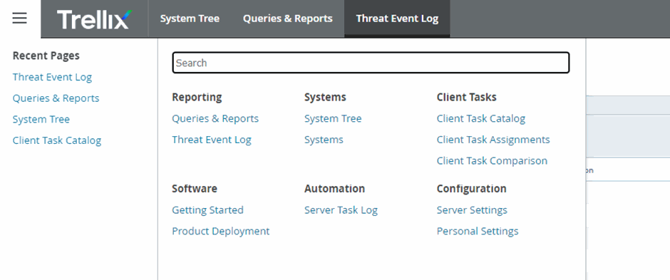
Task: Open Product Deployment
Action: tap(221, 231)
